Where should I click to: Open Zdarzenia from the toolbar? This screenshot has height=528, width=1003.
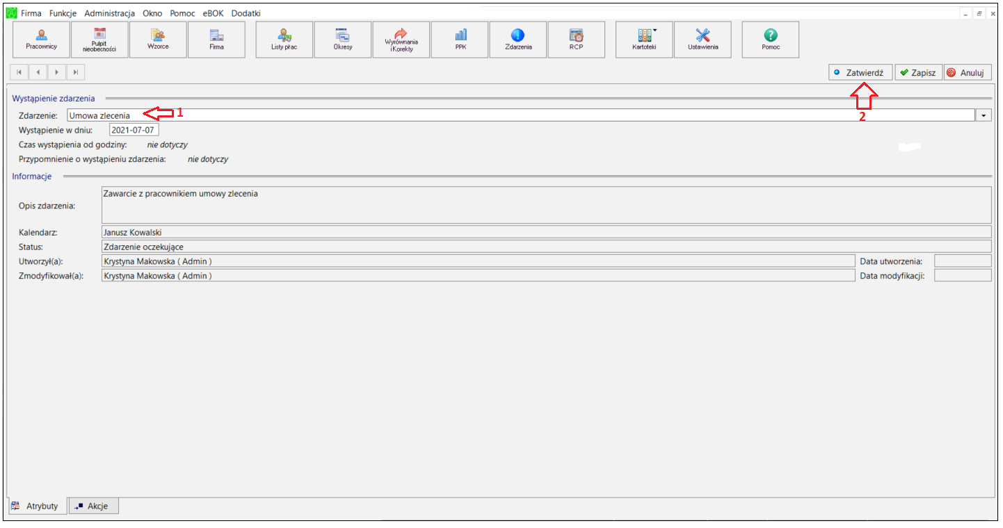tap(518, 40)
